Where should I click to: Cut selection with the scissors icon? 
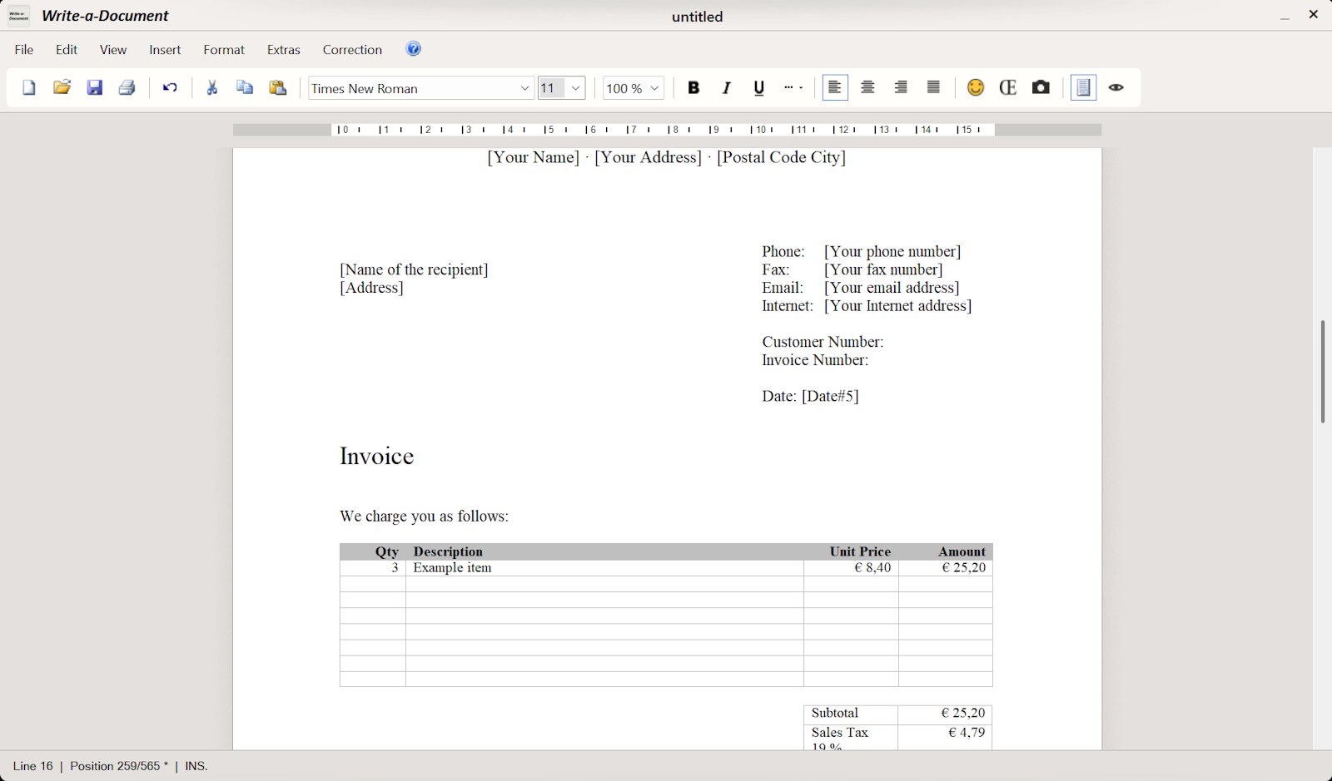212,87
